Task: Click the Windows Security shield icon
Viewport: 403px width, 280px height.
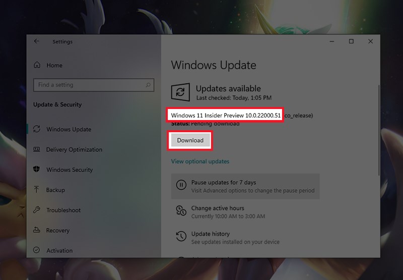Action: pyautogui.click(x=36, y=169)
